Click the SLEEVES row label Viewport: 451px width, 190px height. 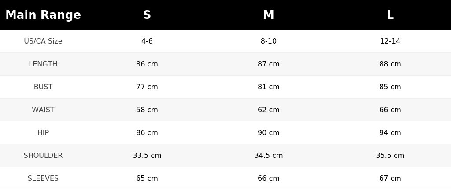pos(43,179)
